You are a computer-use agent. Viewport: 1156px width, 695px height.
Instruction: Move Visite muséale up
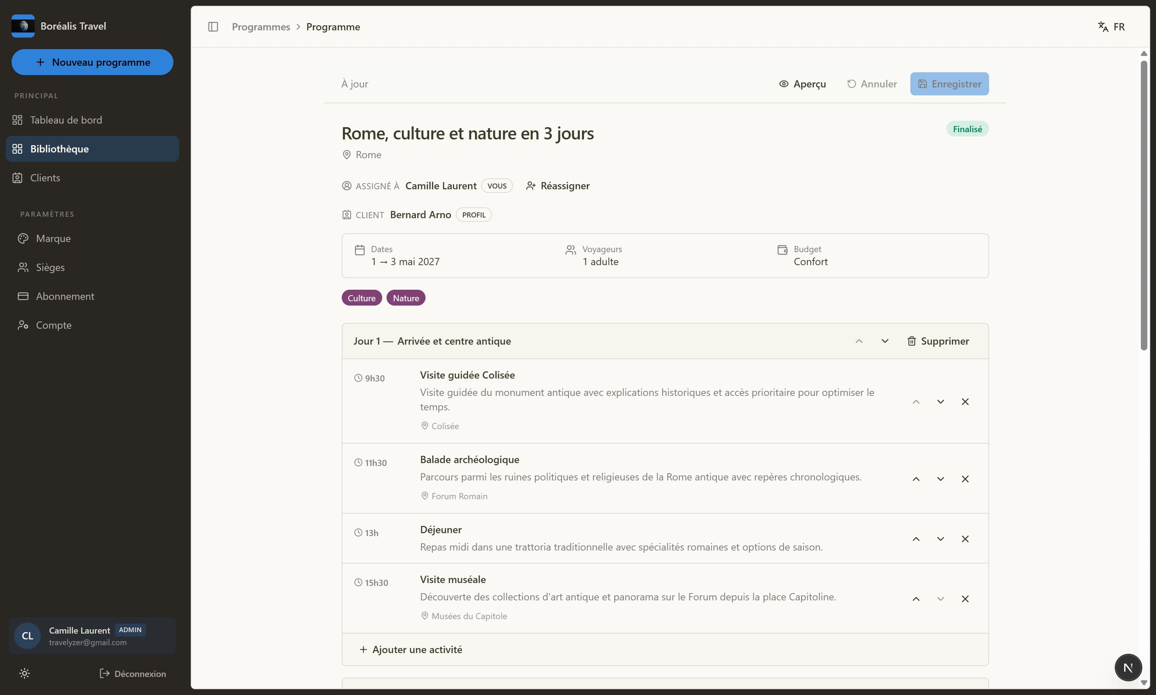916,599
